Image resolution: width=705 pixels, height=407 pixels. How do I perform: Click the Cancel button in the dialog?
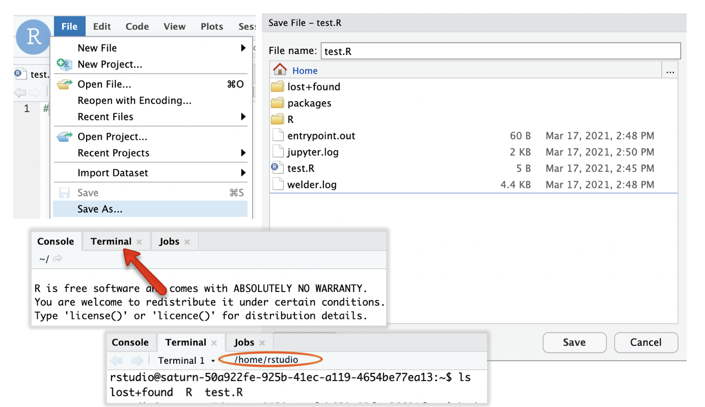(646, 342)
